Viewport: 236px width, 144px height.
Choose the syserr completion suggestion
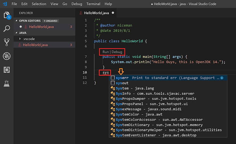pos(168,78)
